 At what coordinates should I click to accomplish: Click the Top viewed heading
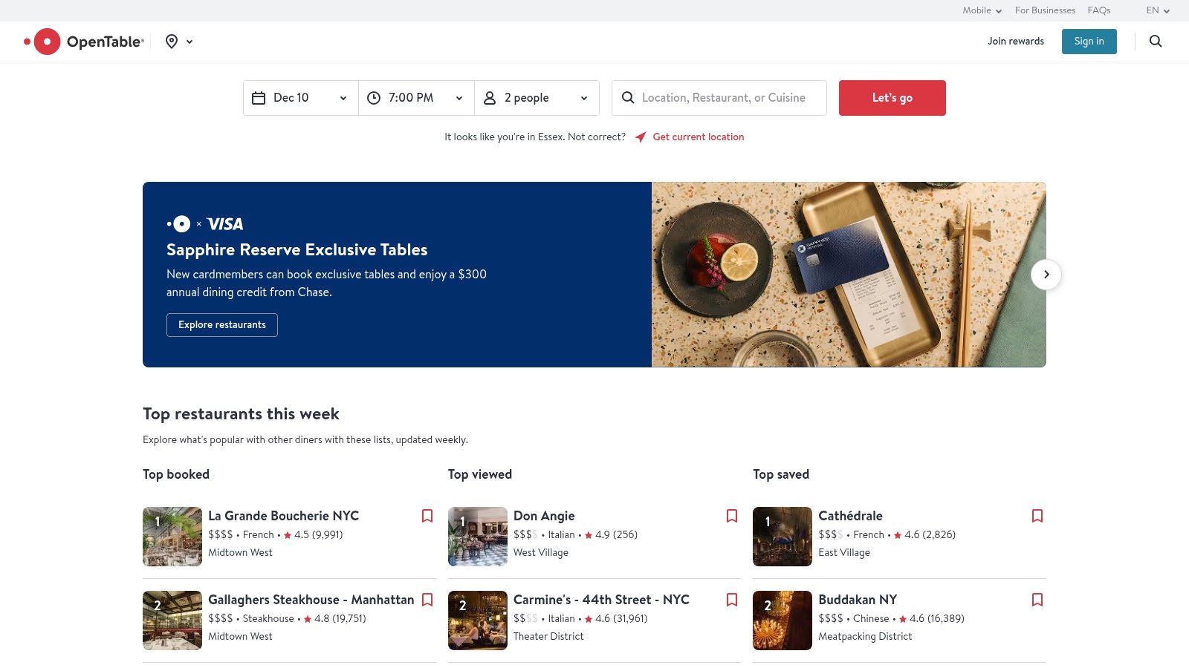pyautogui.click(x=480, y=474)
